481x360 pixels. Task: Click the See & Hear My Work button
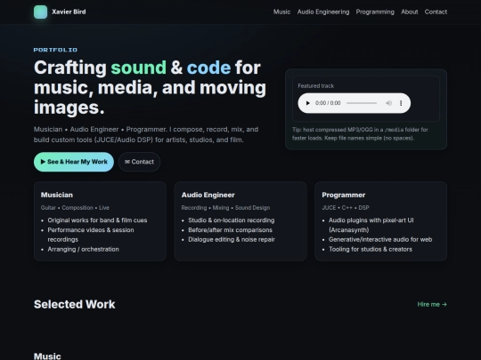(74, 162)
